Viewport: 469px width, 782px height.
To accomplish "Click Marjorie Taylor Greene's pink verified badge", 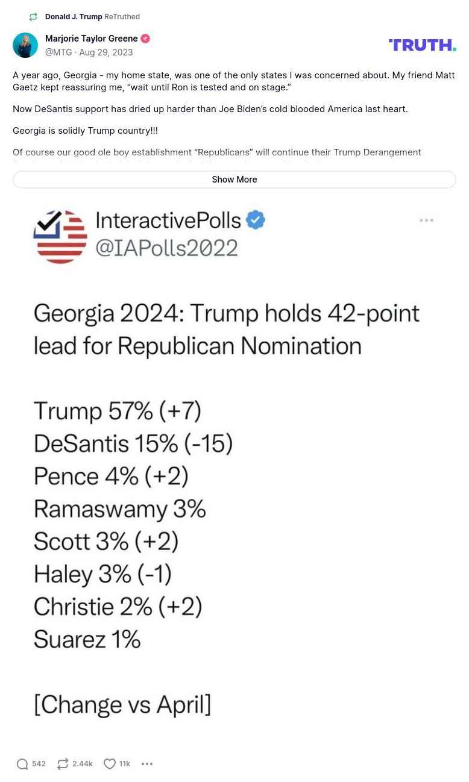I will point(145,38).
